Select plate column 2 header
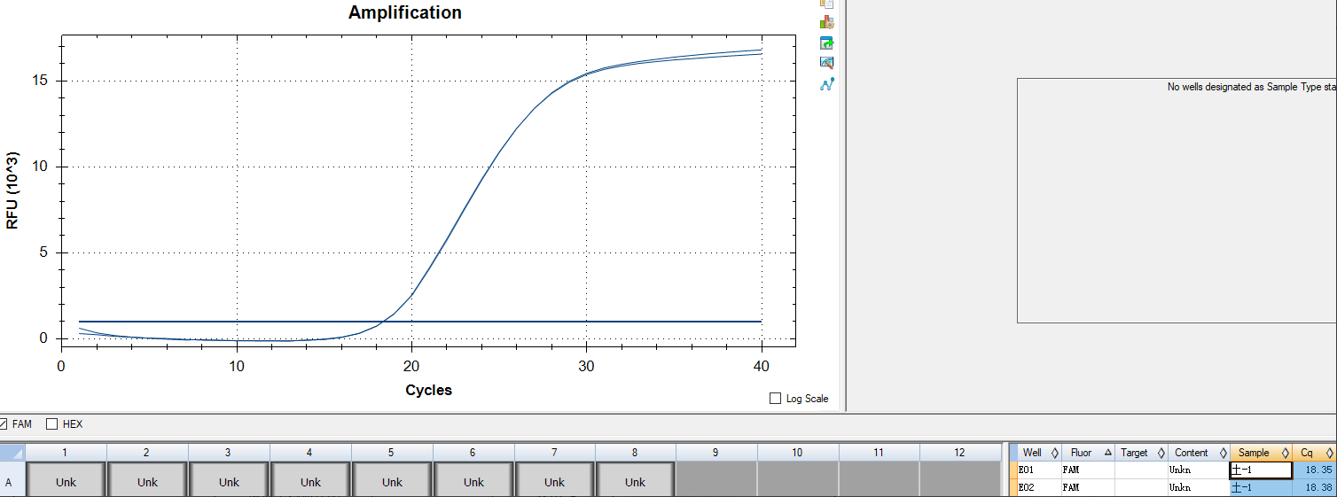This screenshot has width=1337, height=497. [x=147, y=453]
